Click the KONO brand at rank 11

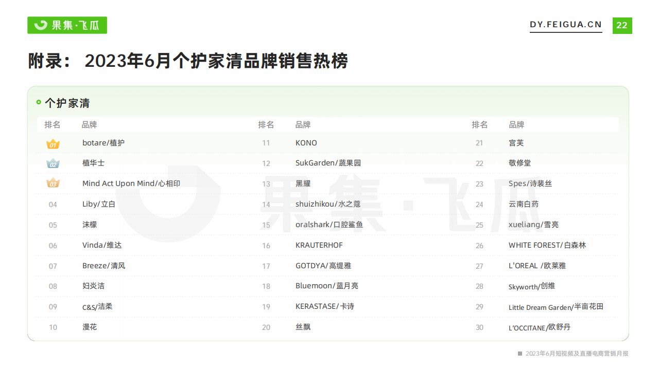[306, 143]
